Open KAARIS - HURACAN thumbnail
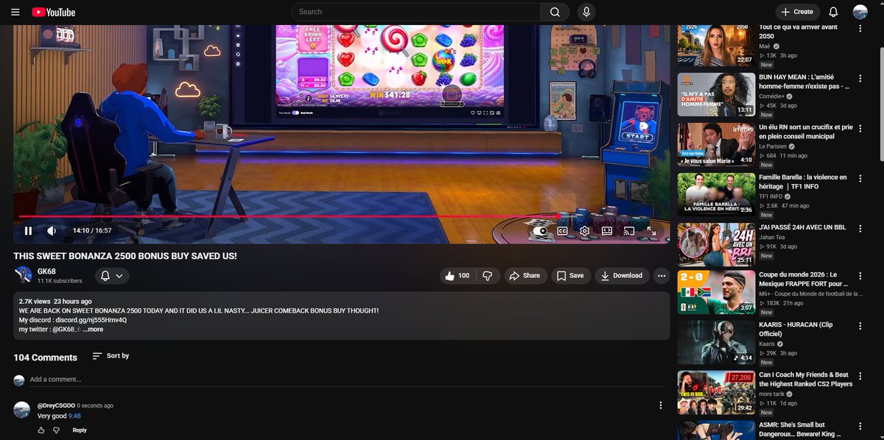Screen dimensions: 884x440 [x=715, y=342]
